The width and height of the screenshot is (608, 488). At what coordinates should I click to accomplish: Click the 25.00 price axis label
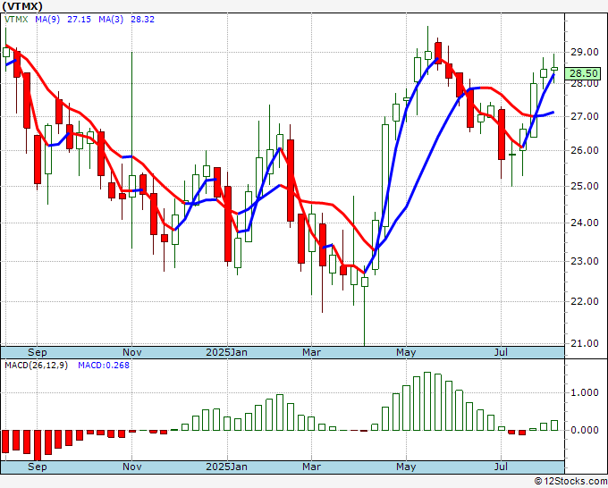pyautogui.click(x=584, y=186)
